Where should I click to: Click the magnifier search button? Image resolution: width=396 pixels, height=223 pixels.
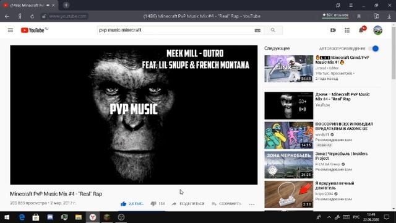pyautogui.click(x=273, y=30)
